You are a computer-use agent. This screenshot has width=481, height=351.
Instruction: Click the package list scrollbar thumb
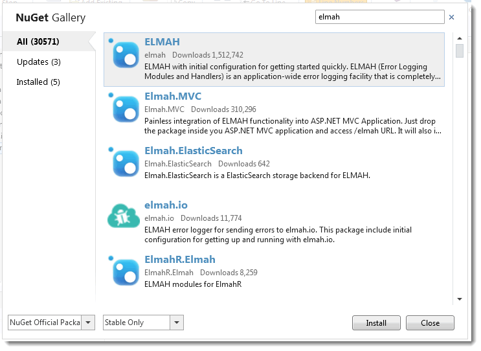460,51
